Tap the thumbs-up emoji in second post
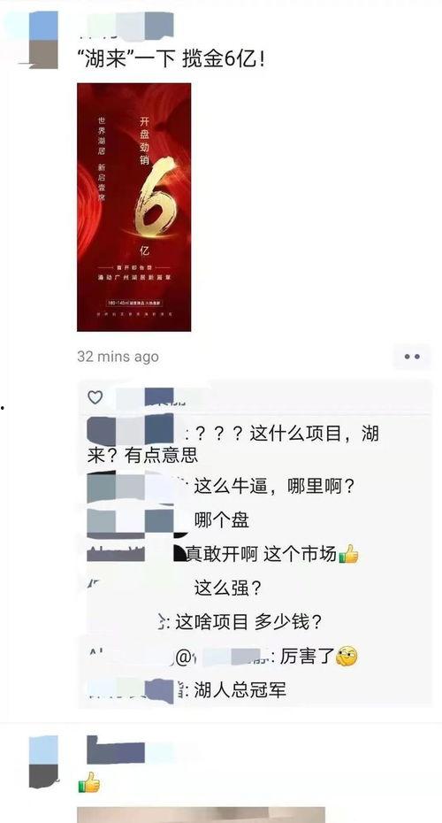The image size is (442, 823). point(88,782)
